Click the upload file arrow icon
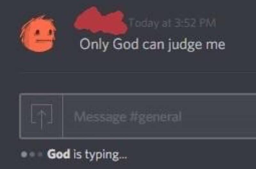Viewport: 256px width, 169px height. coord(41,116)
